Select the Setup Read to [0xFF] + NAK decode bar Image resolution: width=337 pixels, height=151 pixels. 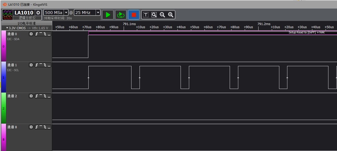click(x=213, y=32)
